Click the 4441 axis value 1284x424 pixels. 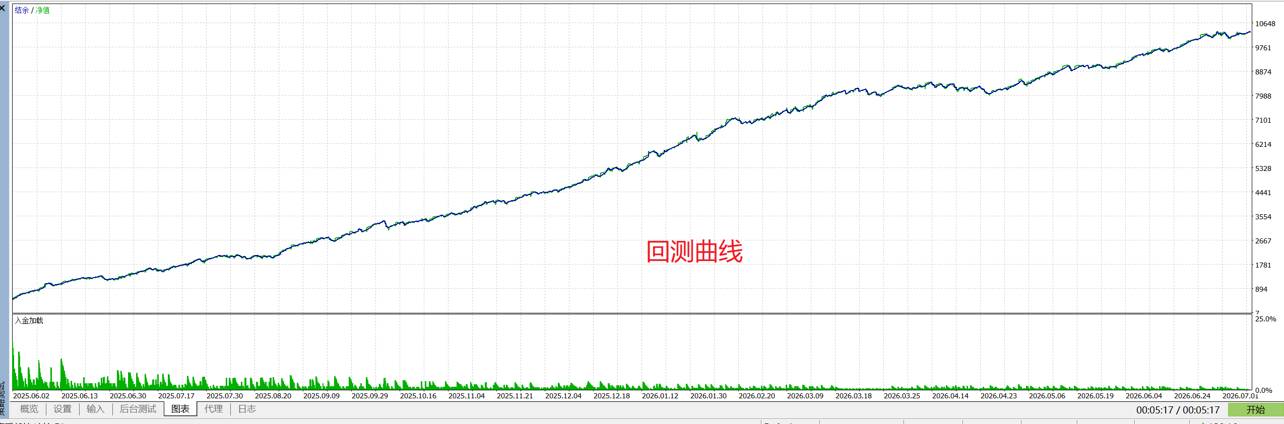pos(1263,193)
